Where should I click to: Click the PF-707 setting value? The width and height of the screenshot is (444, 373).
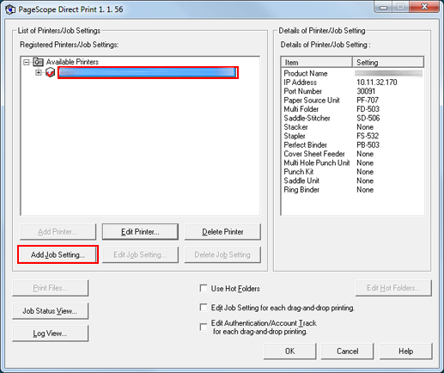pyautogui.click(x=368, y=101)
